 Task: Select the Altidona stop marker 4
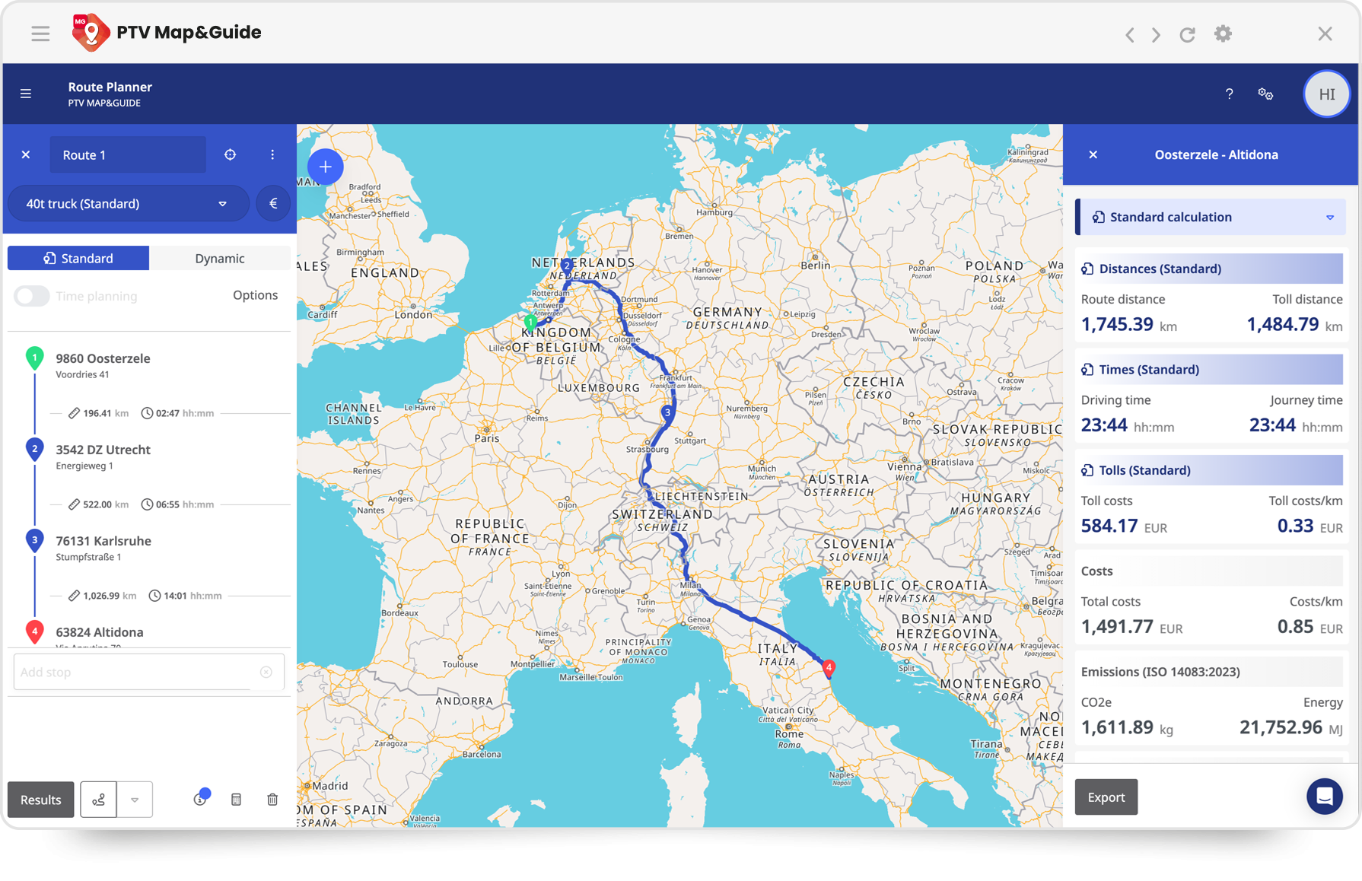34,631
